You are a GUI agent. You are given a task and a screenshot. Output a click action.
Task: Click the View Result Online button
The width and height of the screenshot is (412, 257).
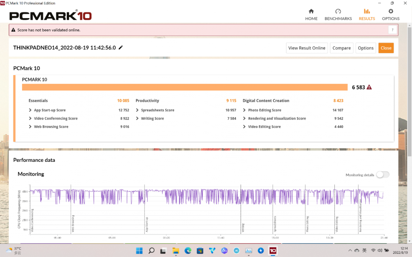(307, 48)
